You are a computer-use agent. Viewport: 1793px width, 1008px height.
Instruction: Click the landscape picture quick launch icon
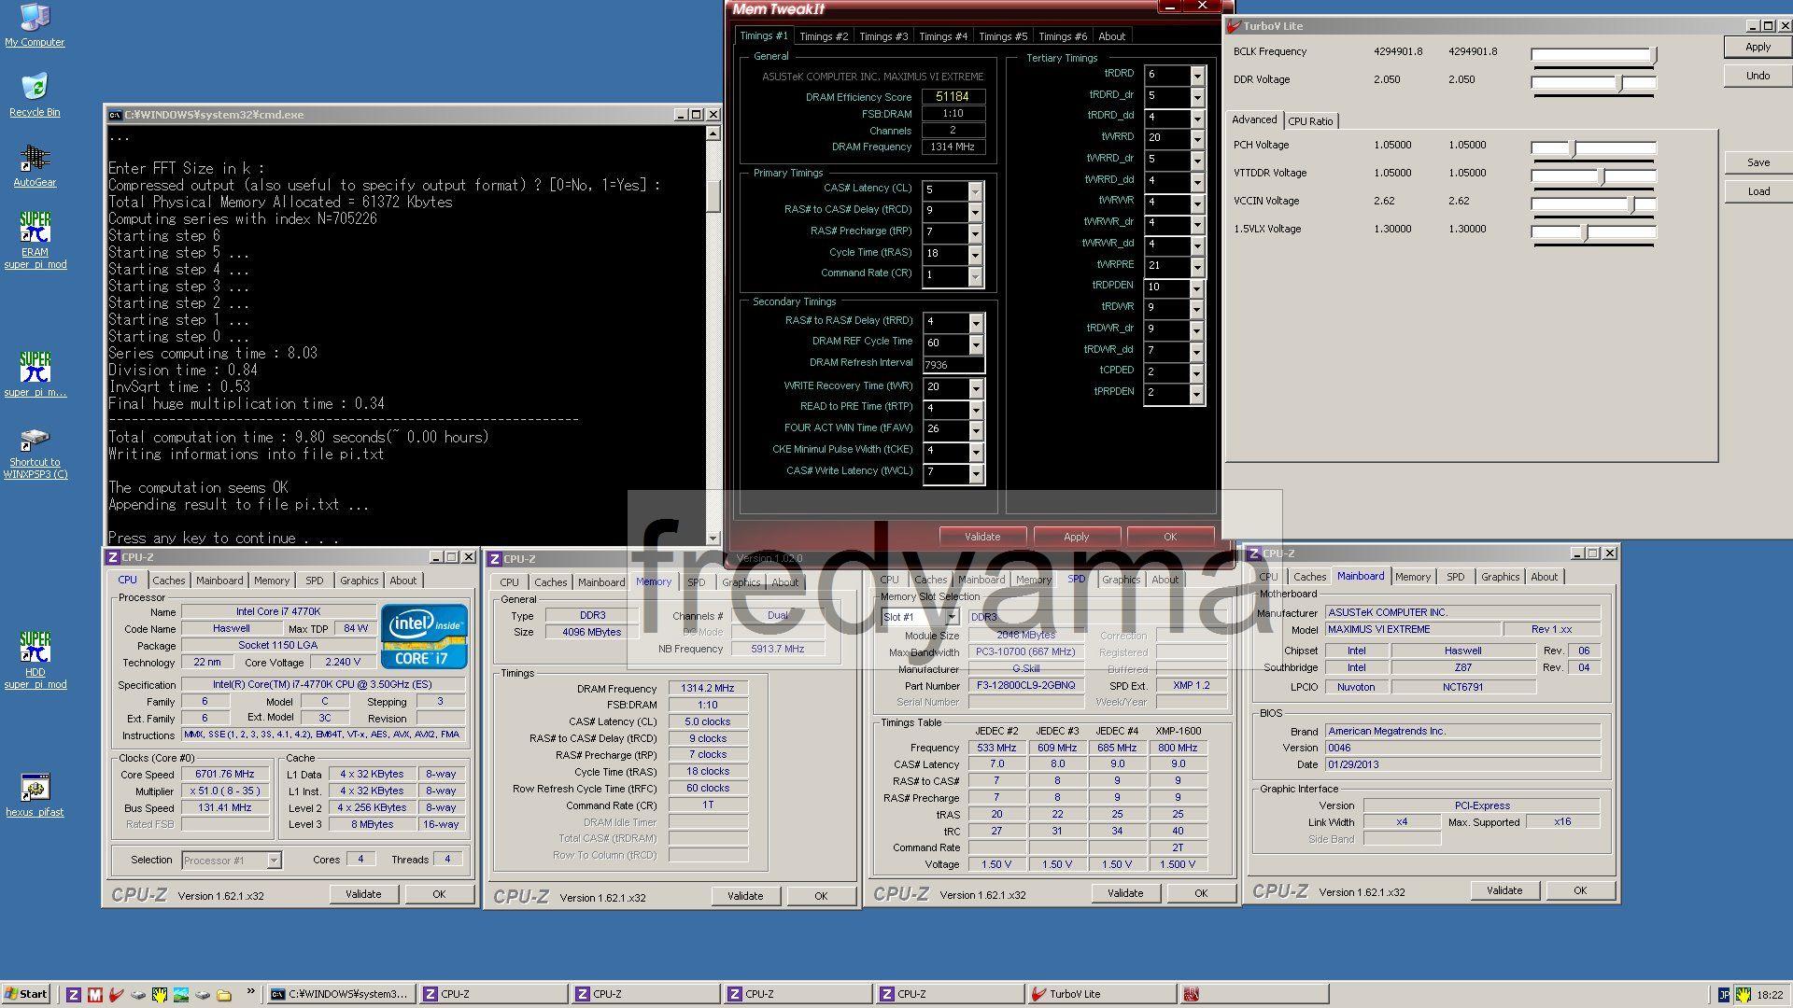(x=181, y=995)
